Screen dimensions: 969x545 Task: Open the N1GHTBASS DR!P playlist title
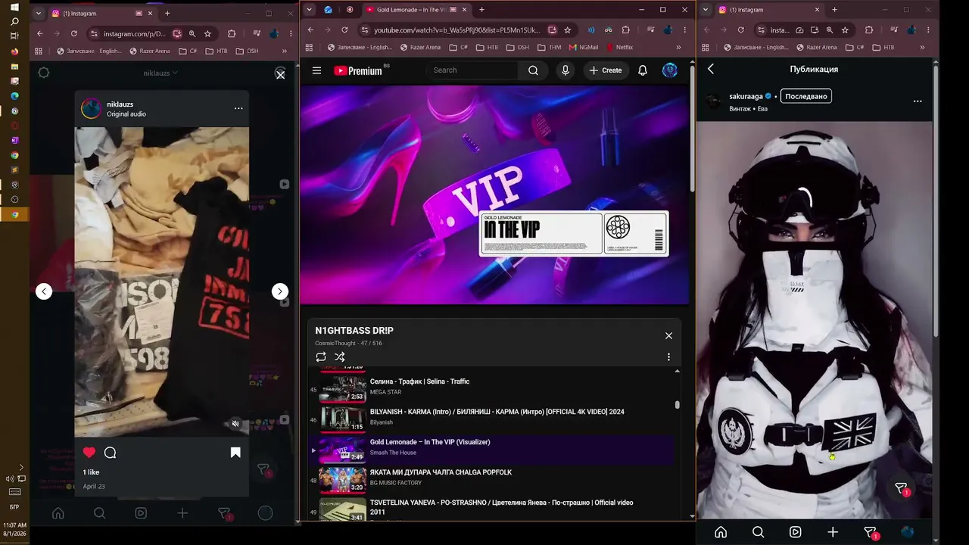click(354, 331)
